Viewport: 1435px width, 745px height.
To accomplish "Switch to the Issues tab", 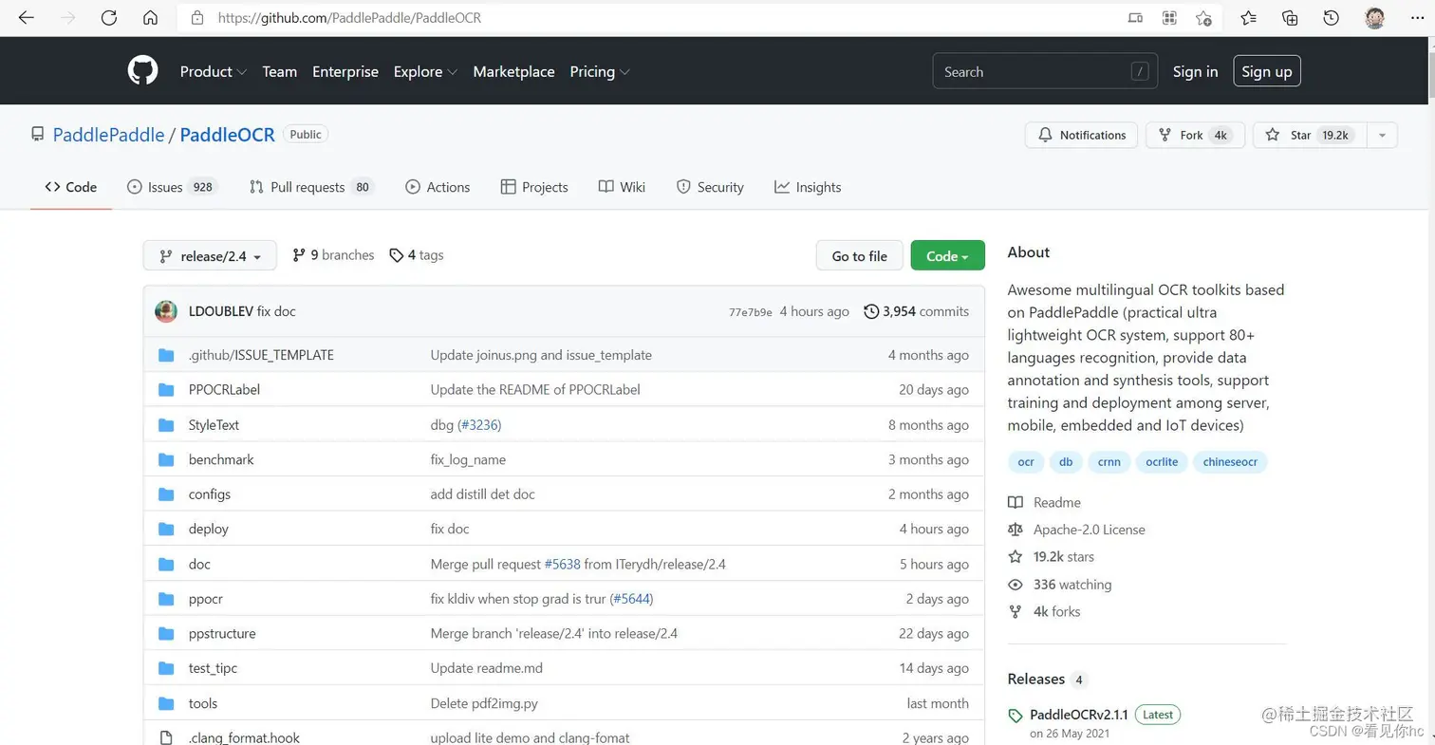I will pyautogui.click(x=173, y=187).
